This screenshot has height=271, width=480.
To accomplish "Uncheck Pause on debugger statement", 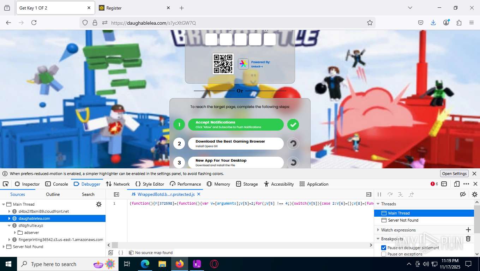I will pyautogui.click(x=384, y=248).
